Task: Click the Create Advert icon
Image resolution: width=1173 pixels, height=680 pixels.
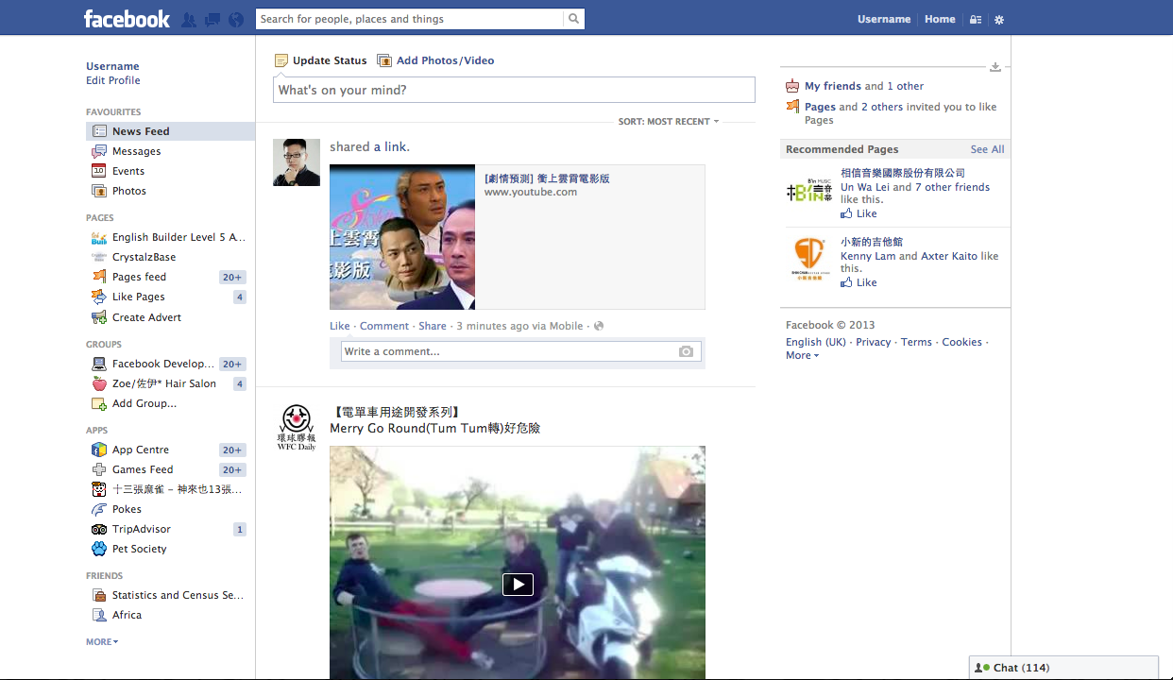Action: tap(99, 317)
